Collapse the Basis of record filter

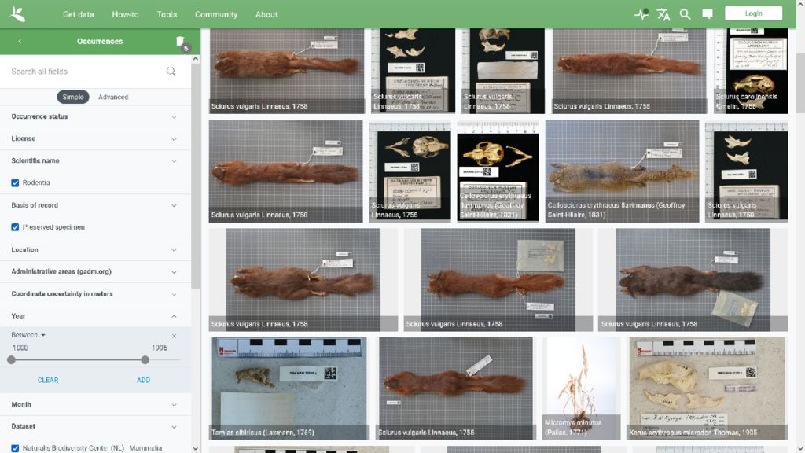(x=95, y=205)
